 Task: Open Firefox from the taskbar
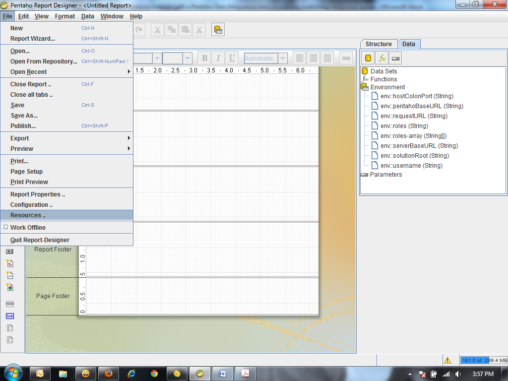[109, 374]
